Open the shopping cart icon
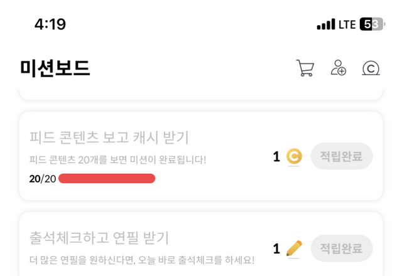The width and height of the screenshot is (402, 276). tap(305, 68)
